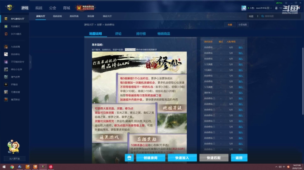Open the friends list icon showing 10
The image size is (304, 170).
tap(278, 8)
